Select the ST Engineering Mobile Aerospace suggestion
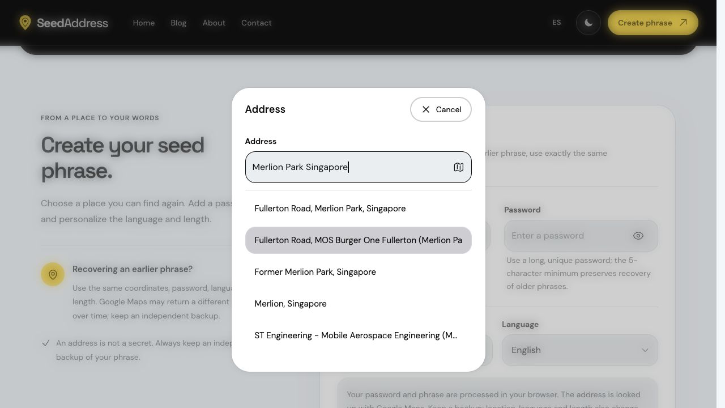Image resolution: width=725 pixels, height=408 pixels. coord(359,335)
